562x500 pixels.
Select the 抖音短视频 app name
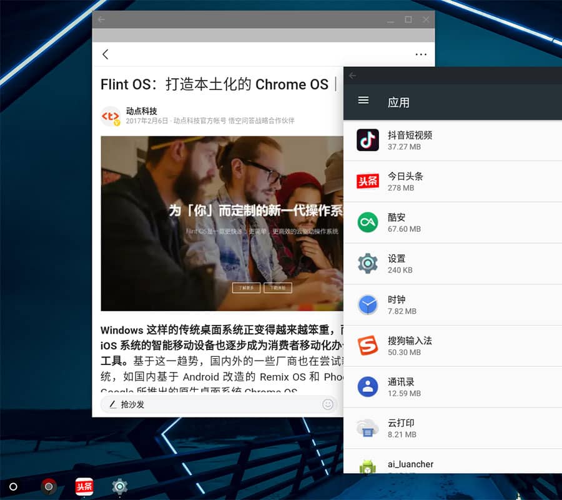click(x=410, y=135)
